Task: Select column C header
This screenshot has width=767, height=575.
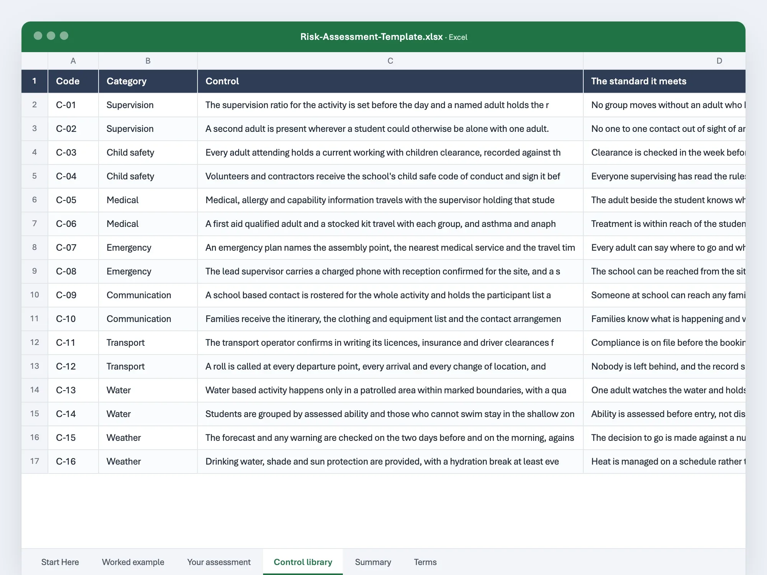Action: point(390,61)
